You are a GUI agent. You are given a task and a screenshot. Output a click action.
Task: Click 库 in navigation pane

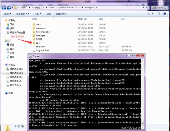pos(9,41)
